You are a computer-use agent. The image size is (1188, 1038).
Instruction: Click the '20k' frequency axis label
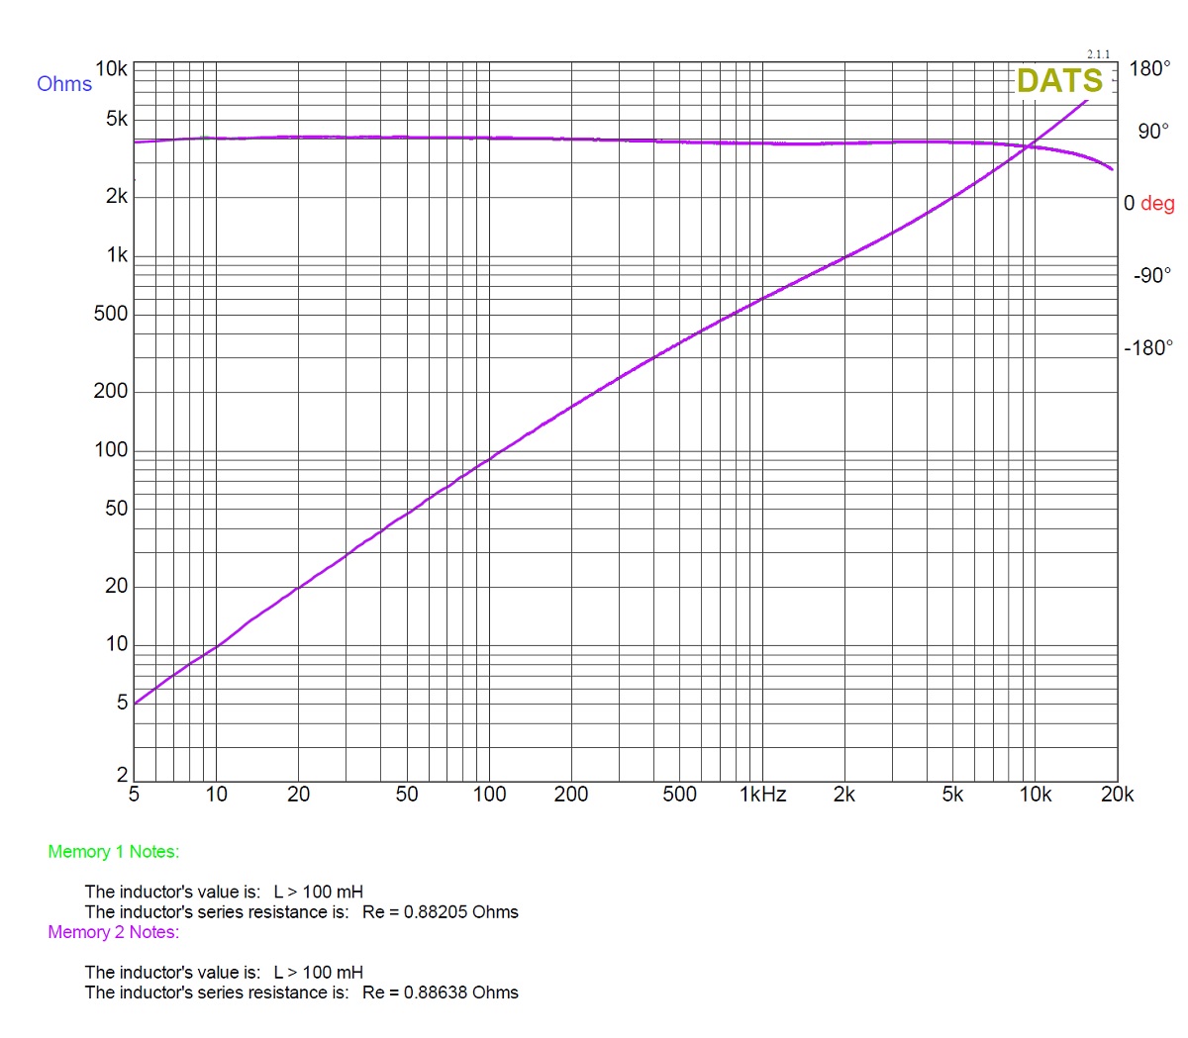pos(1118,795)
